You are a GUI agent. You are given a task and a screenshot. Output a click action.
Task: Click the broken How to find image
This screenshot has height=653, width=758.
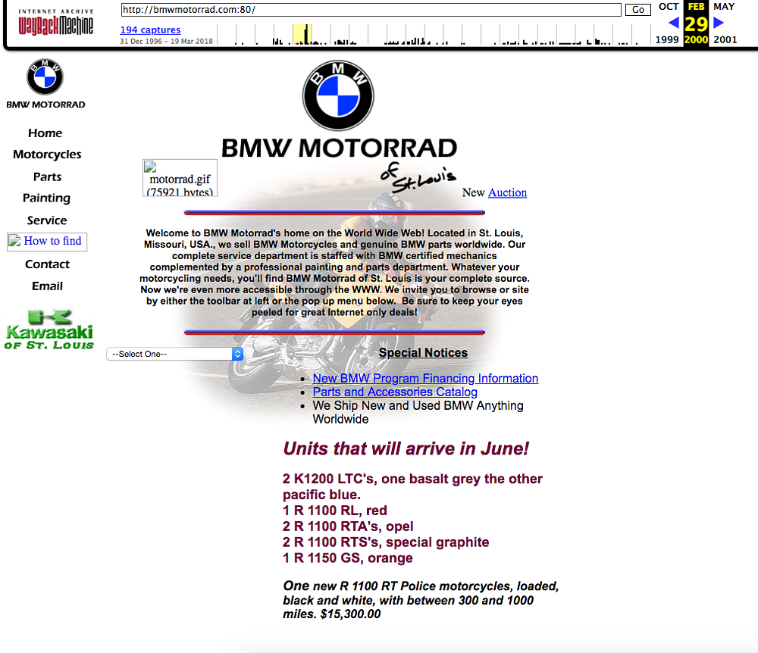pos(47,242)
